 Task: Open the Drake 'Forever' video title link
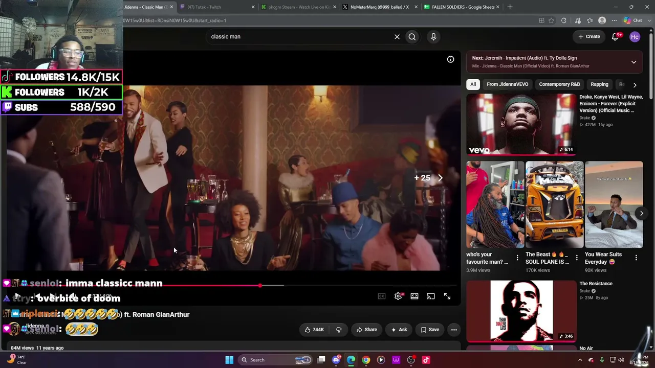pyautogui.click(x=611, y=104)
